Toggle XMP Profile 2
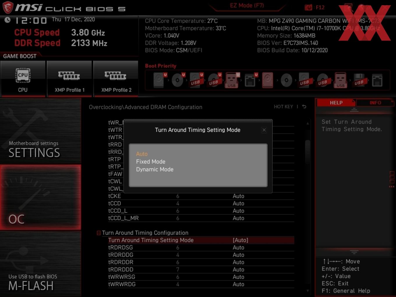This screenshot has height=297, width=396. coord(116,79)
